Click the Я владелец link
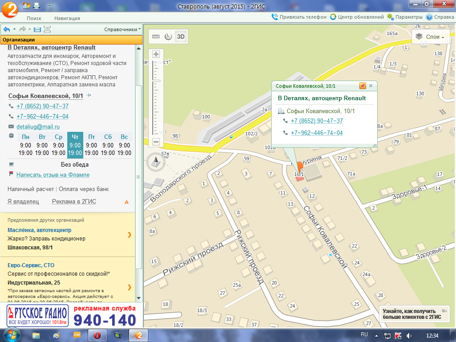This screenshot has width=456, height=342. [x=23, y=202]
